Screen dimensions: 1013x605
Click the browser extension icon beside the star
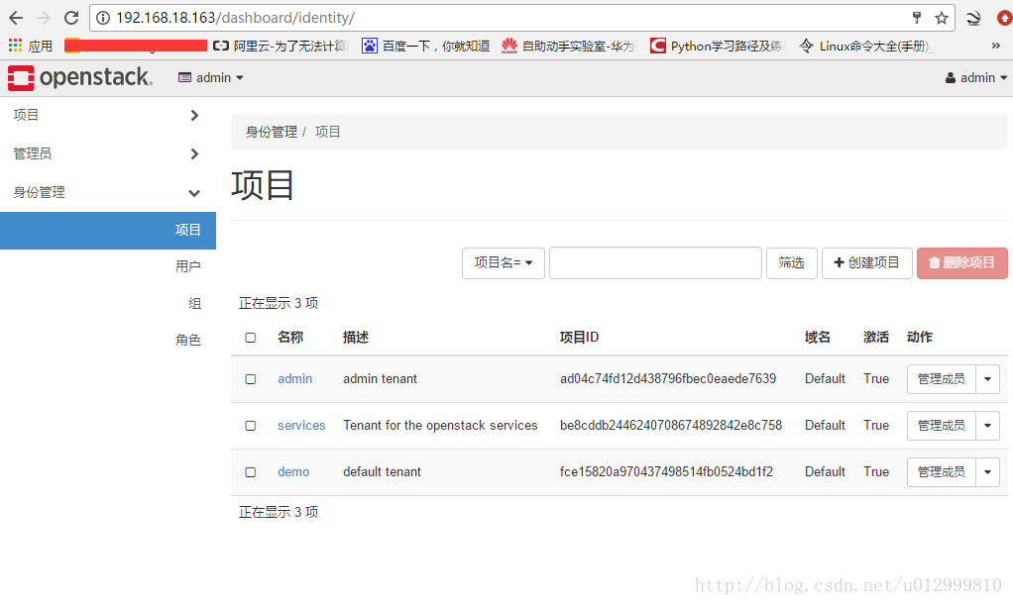click(x=973, y=18)
